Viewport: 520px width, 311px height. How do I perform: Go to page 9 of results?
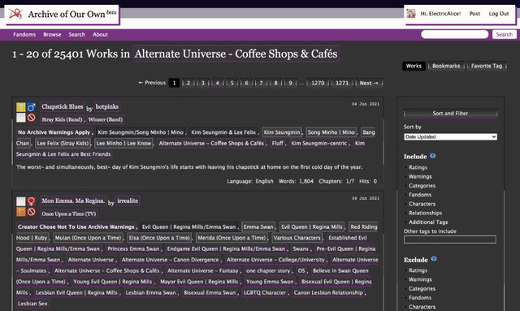290,83
